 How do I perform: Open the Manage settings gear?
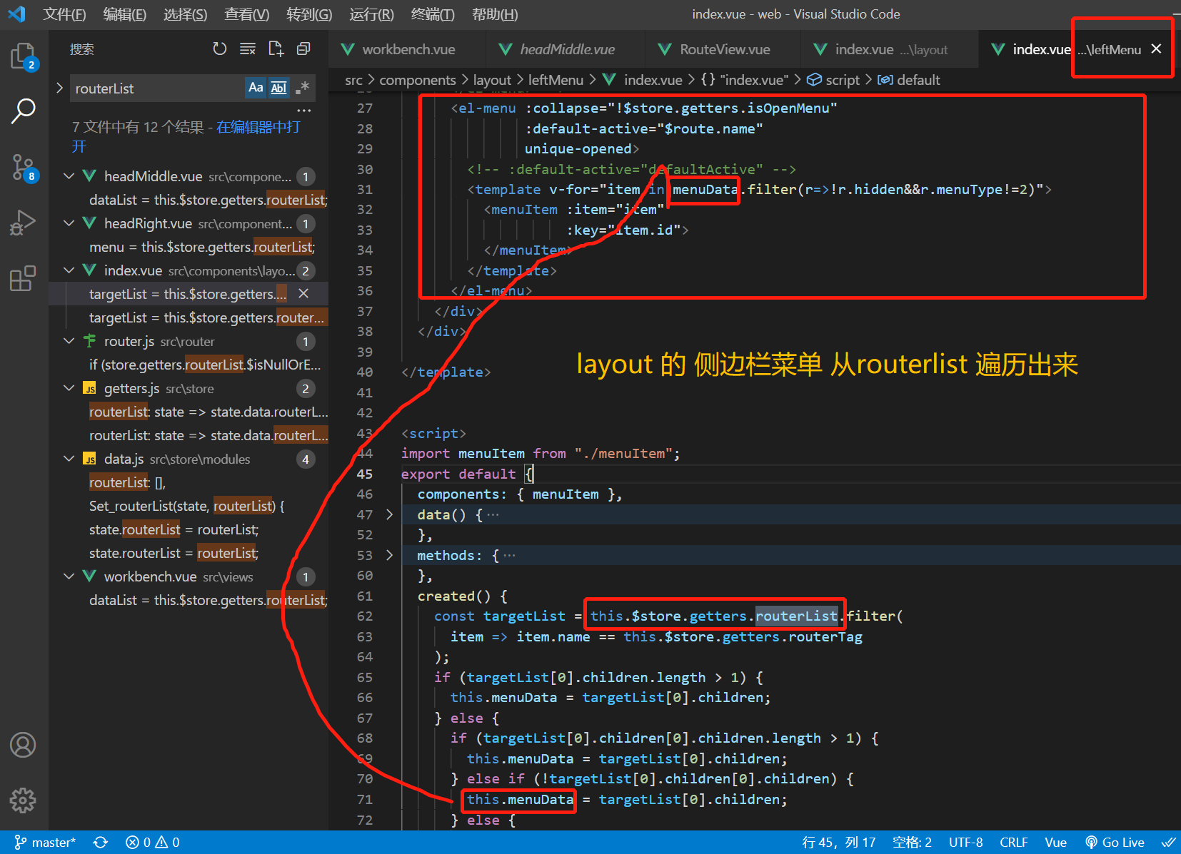coord(23,800)
